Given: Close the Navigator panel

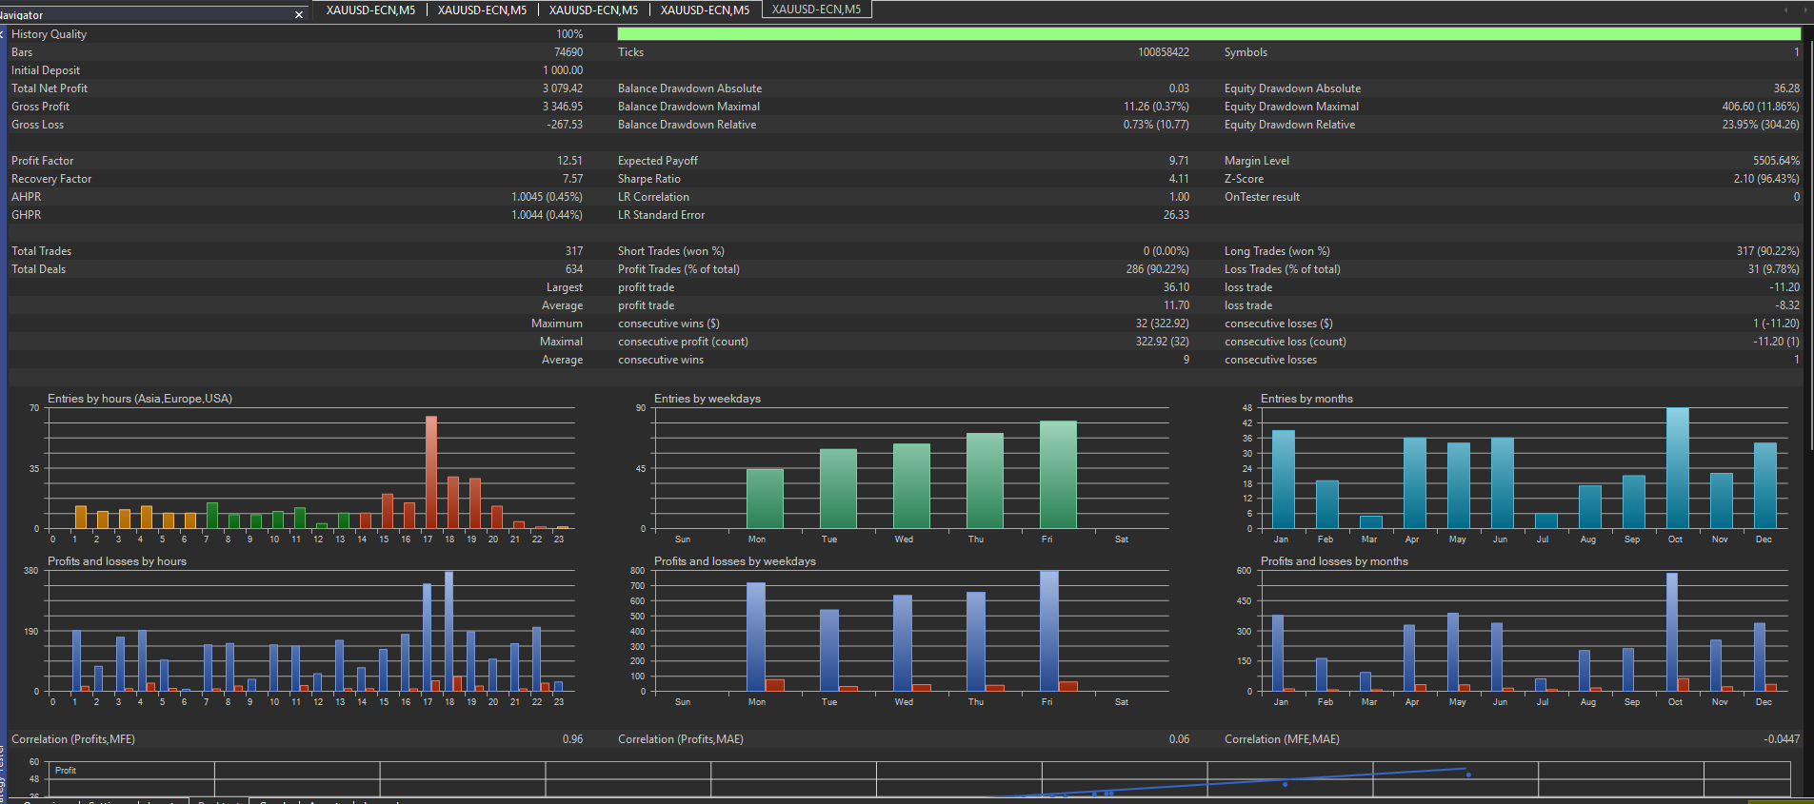Looking at the screenshot, I should [x=299, y=15].
